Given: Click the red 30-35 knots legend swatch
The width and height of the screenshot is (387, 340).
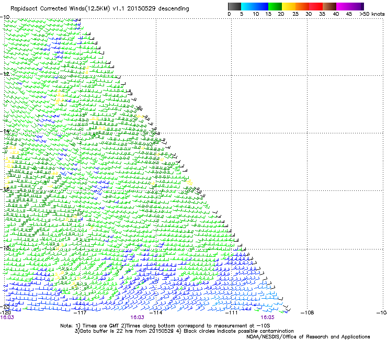Looking at the screenshot, I should pos(316,6).
